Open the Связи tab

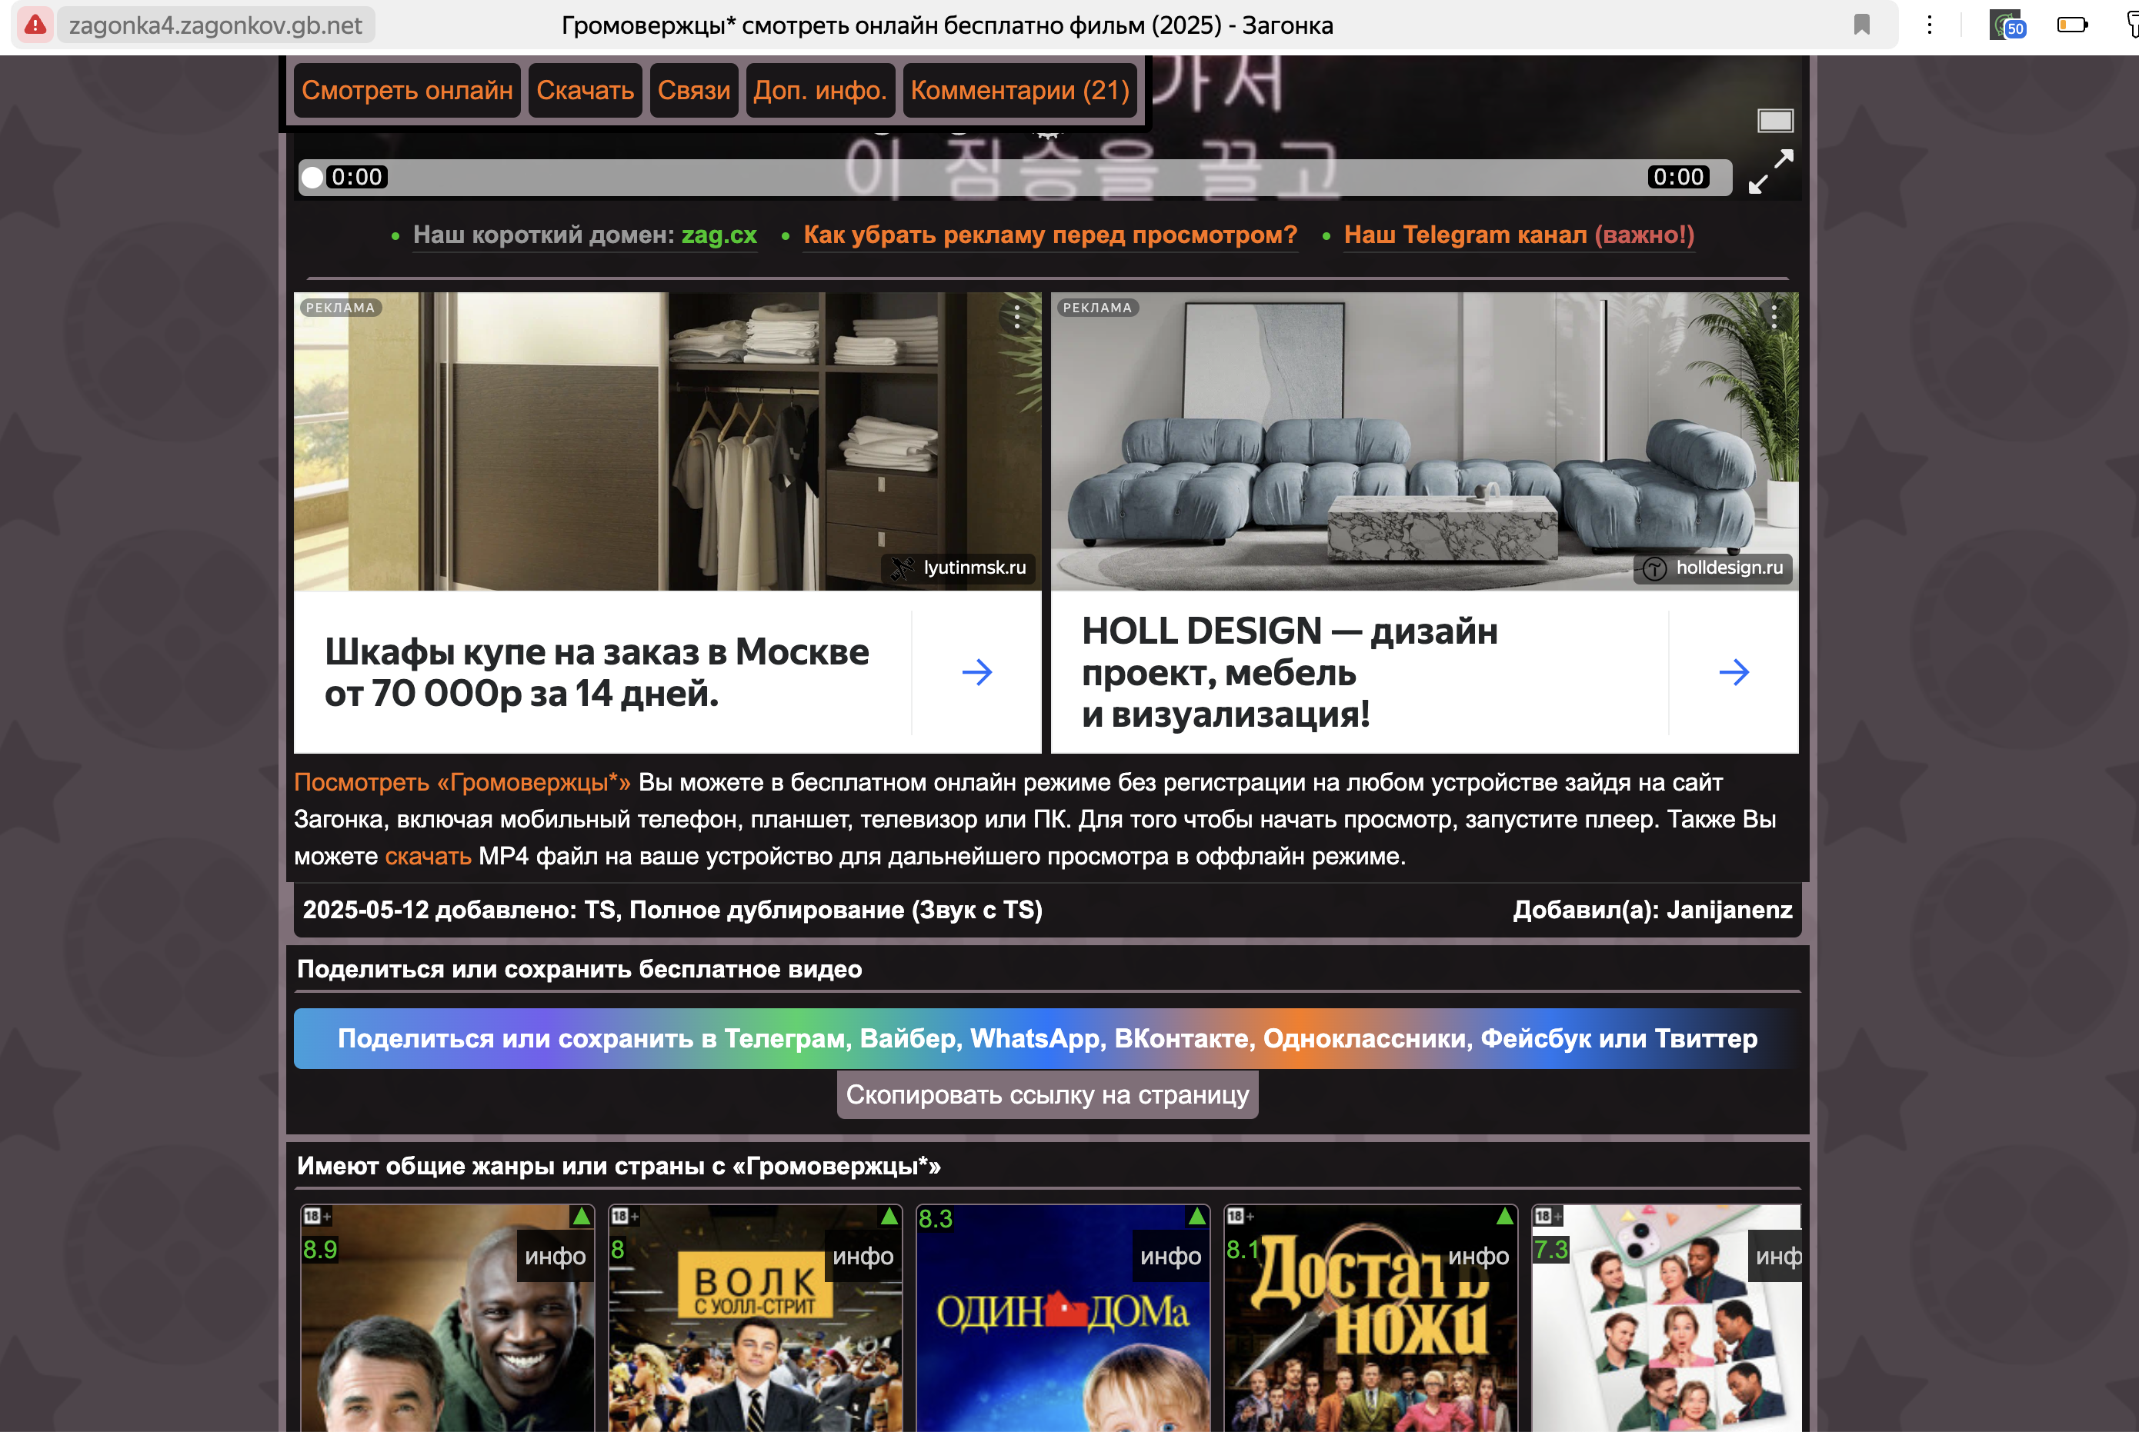click(x=693, y=91)
